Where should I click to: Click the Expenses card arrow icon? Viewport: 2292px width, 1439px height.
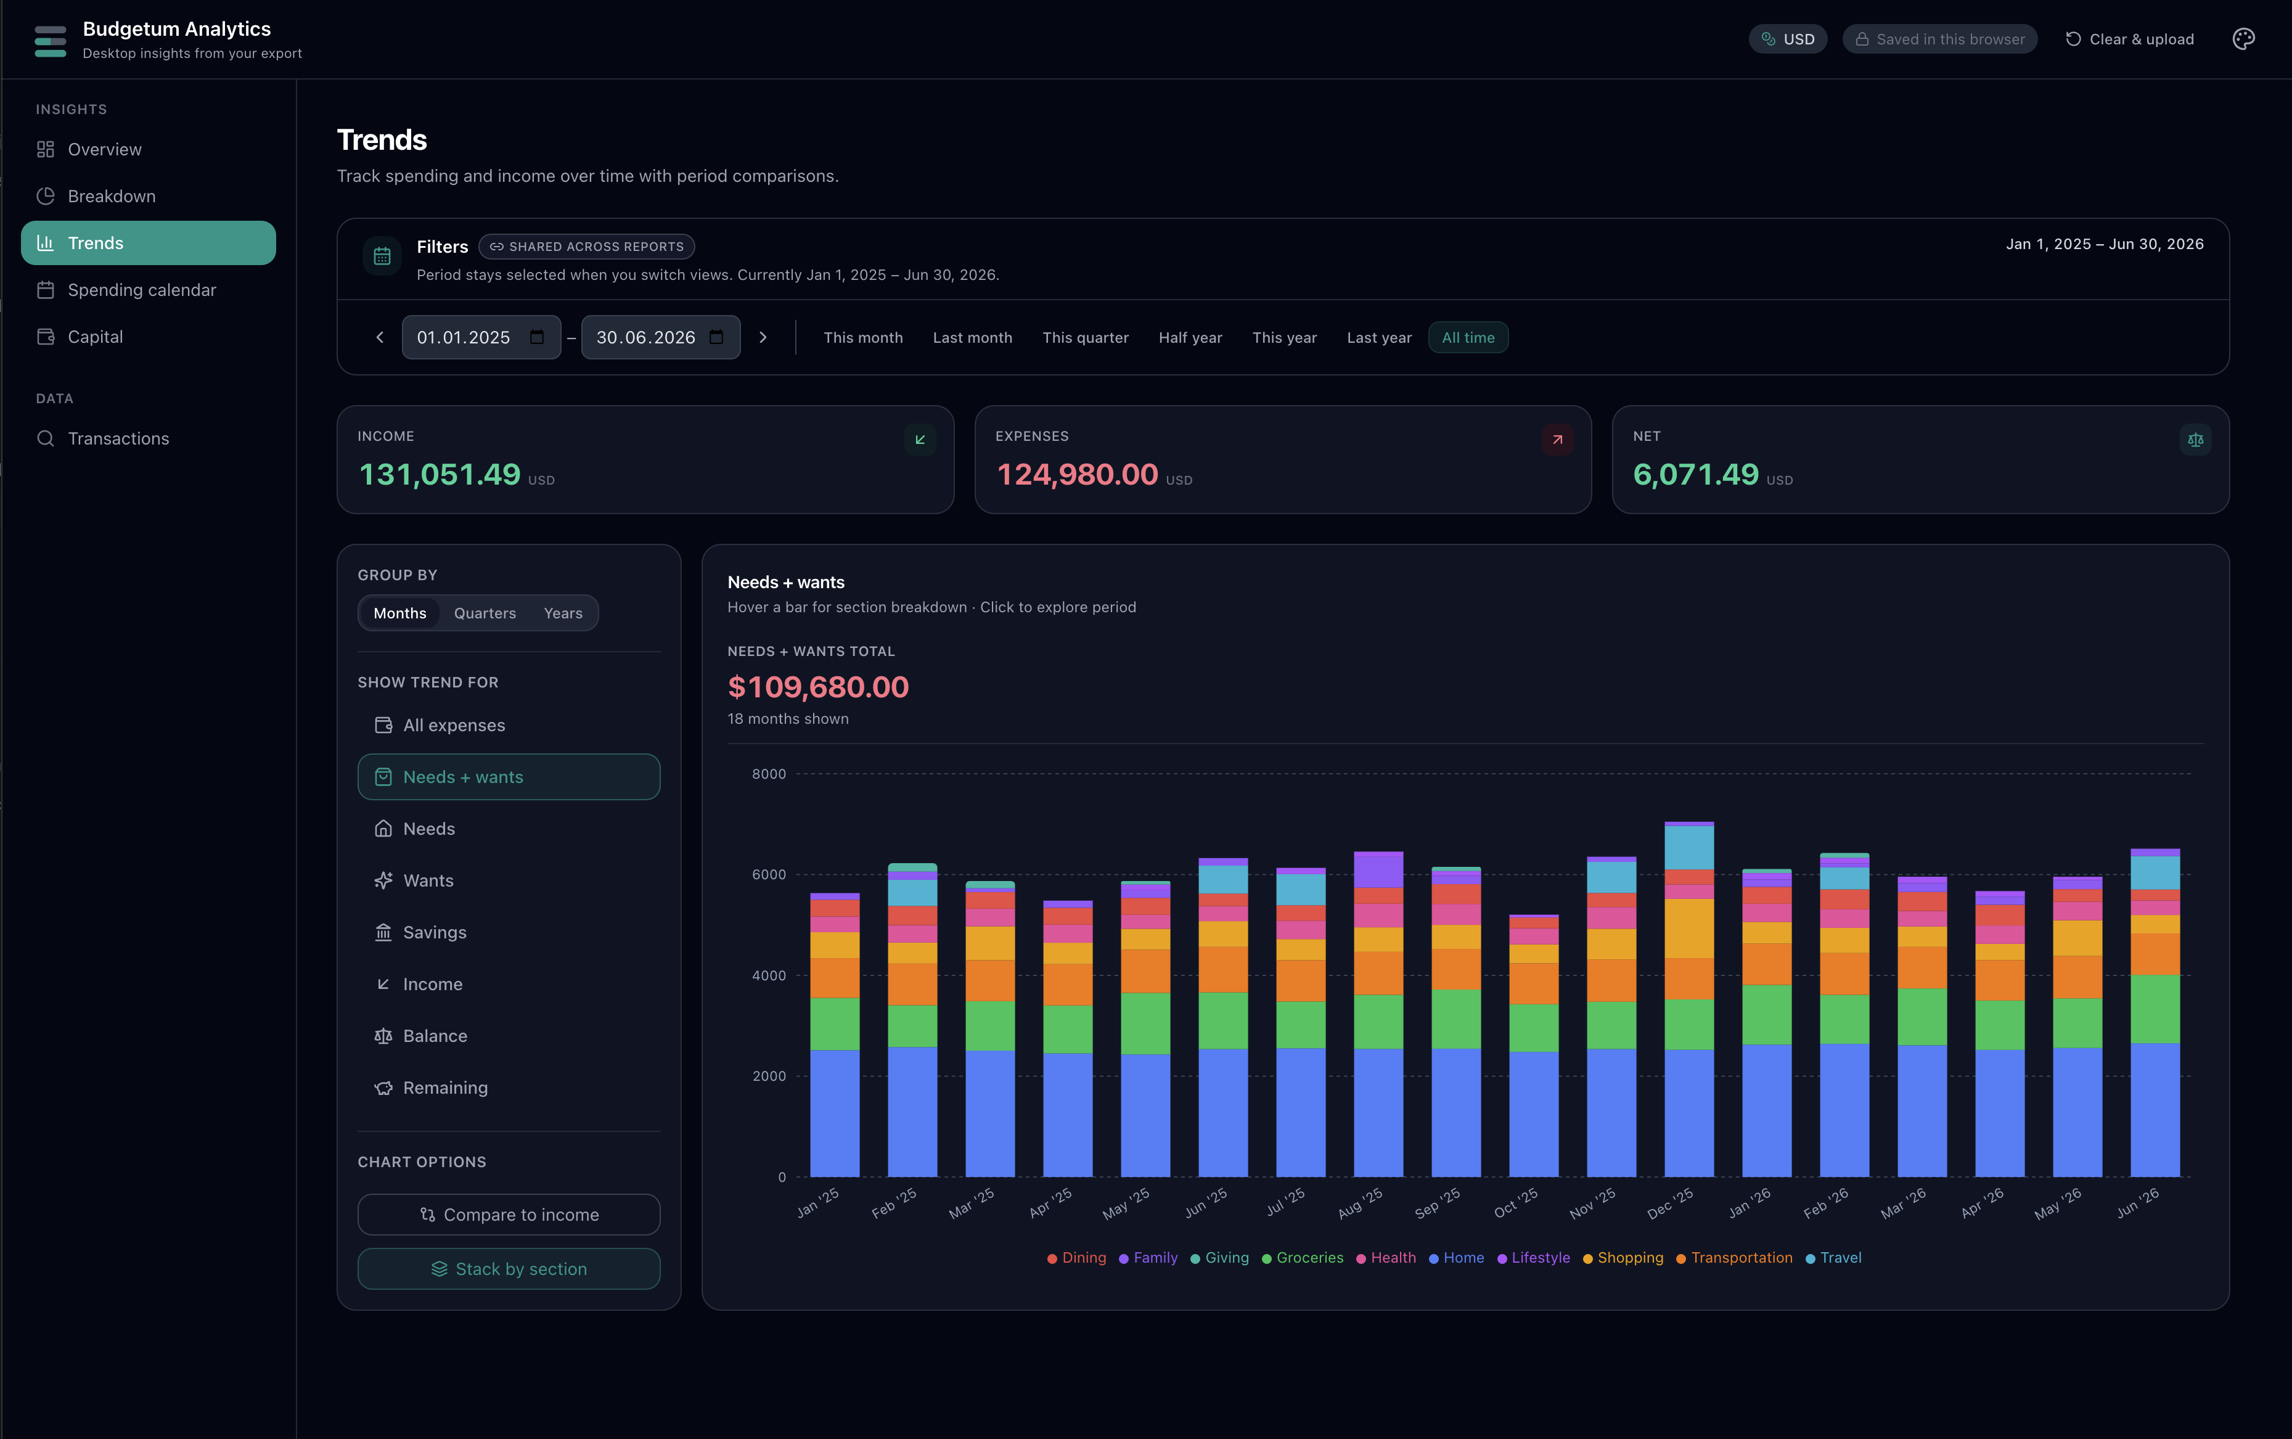coord(1558,440)
